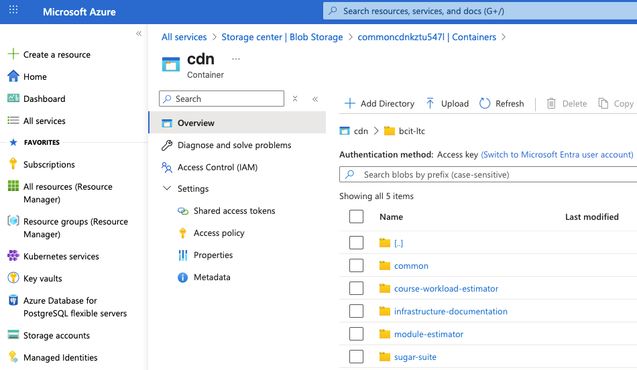Collapse the container resource menu
This screenshot has width=637, height=370.
point(315,99)
